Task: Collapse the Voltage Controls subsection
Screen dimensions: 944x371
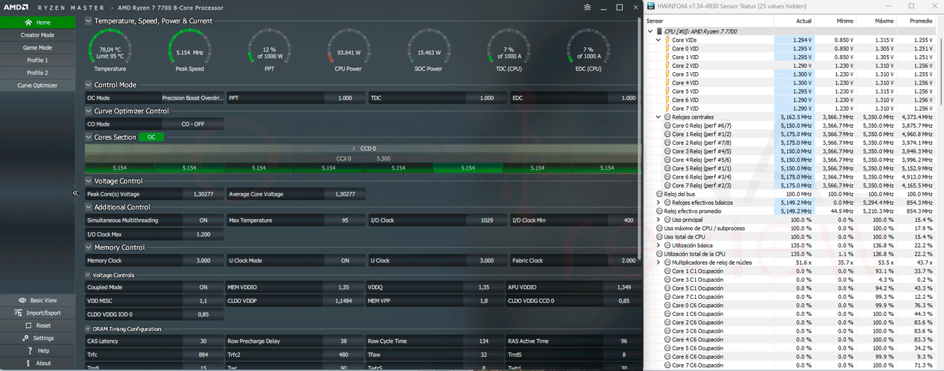Action: (89, 275)
